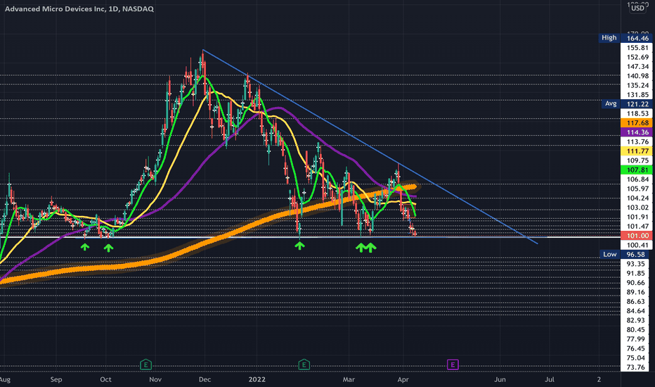Click the 155.81 price axis label
Image resolution: width=655 pixels, height=387 pixels.
pyautogui.click(x=637, y=48)
